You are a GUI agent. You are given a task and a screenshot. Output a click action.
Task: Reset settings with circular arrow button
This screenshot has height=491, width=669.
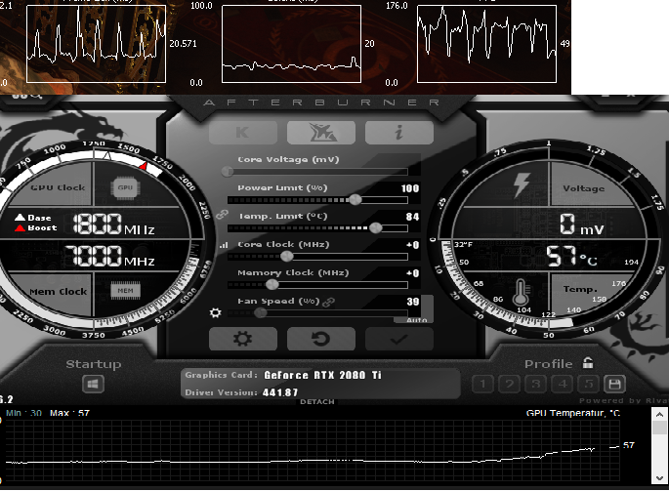(321, 339)
